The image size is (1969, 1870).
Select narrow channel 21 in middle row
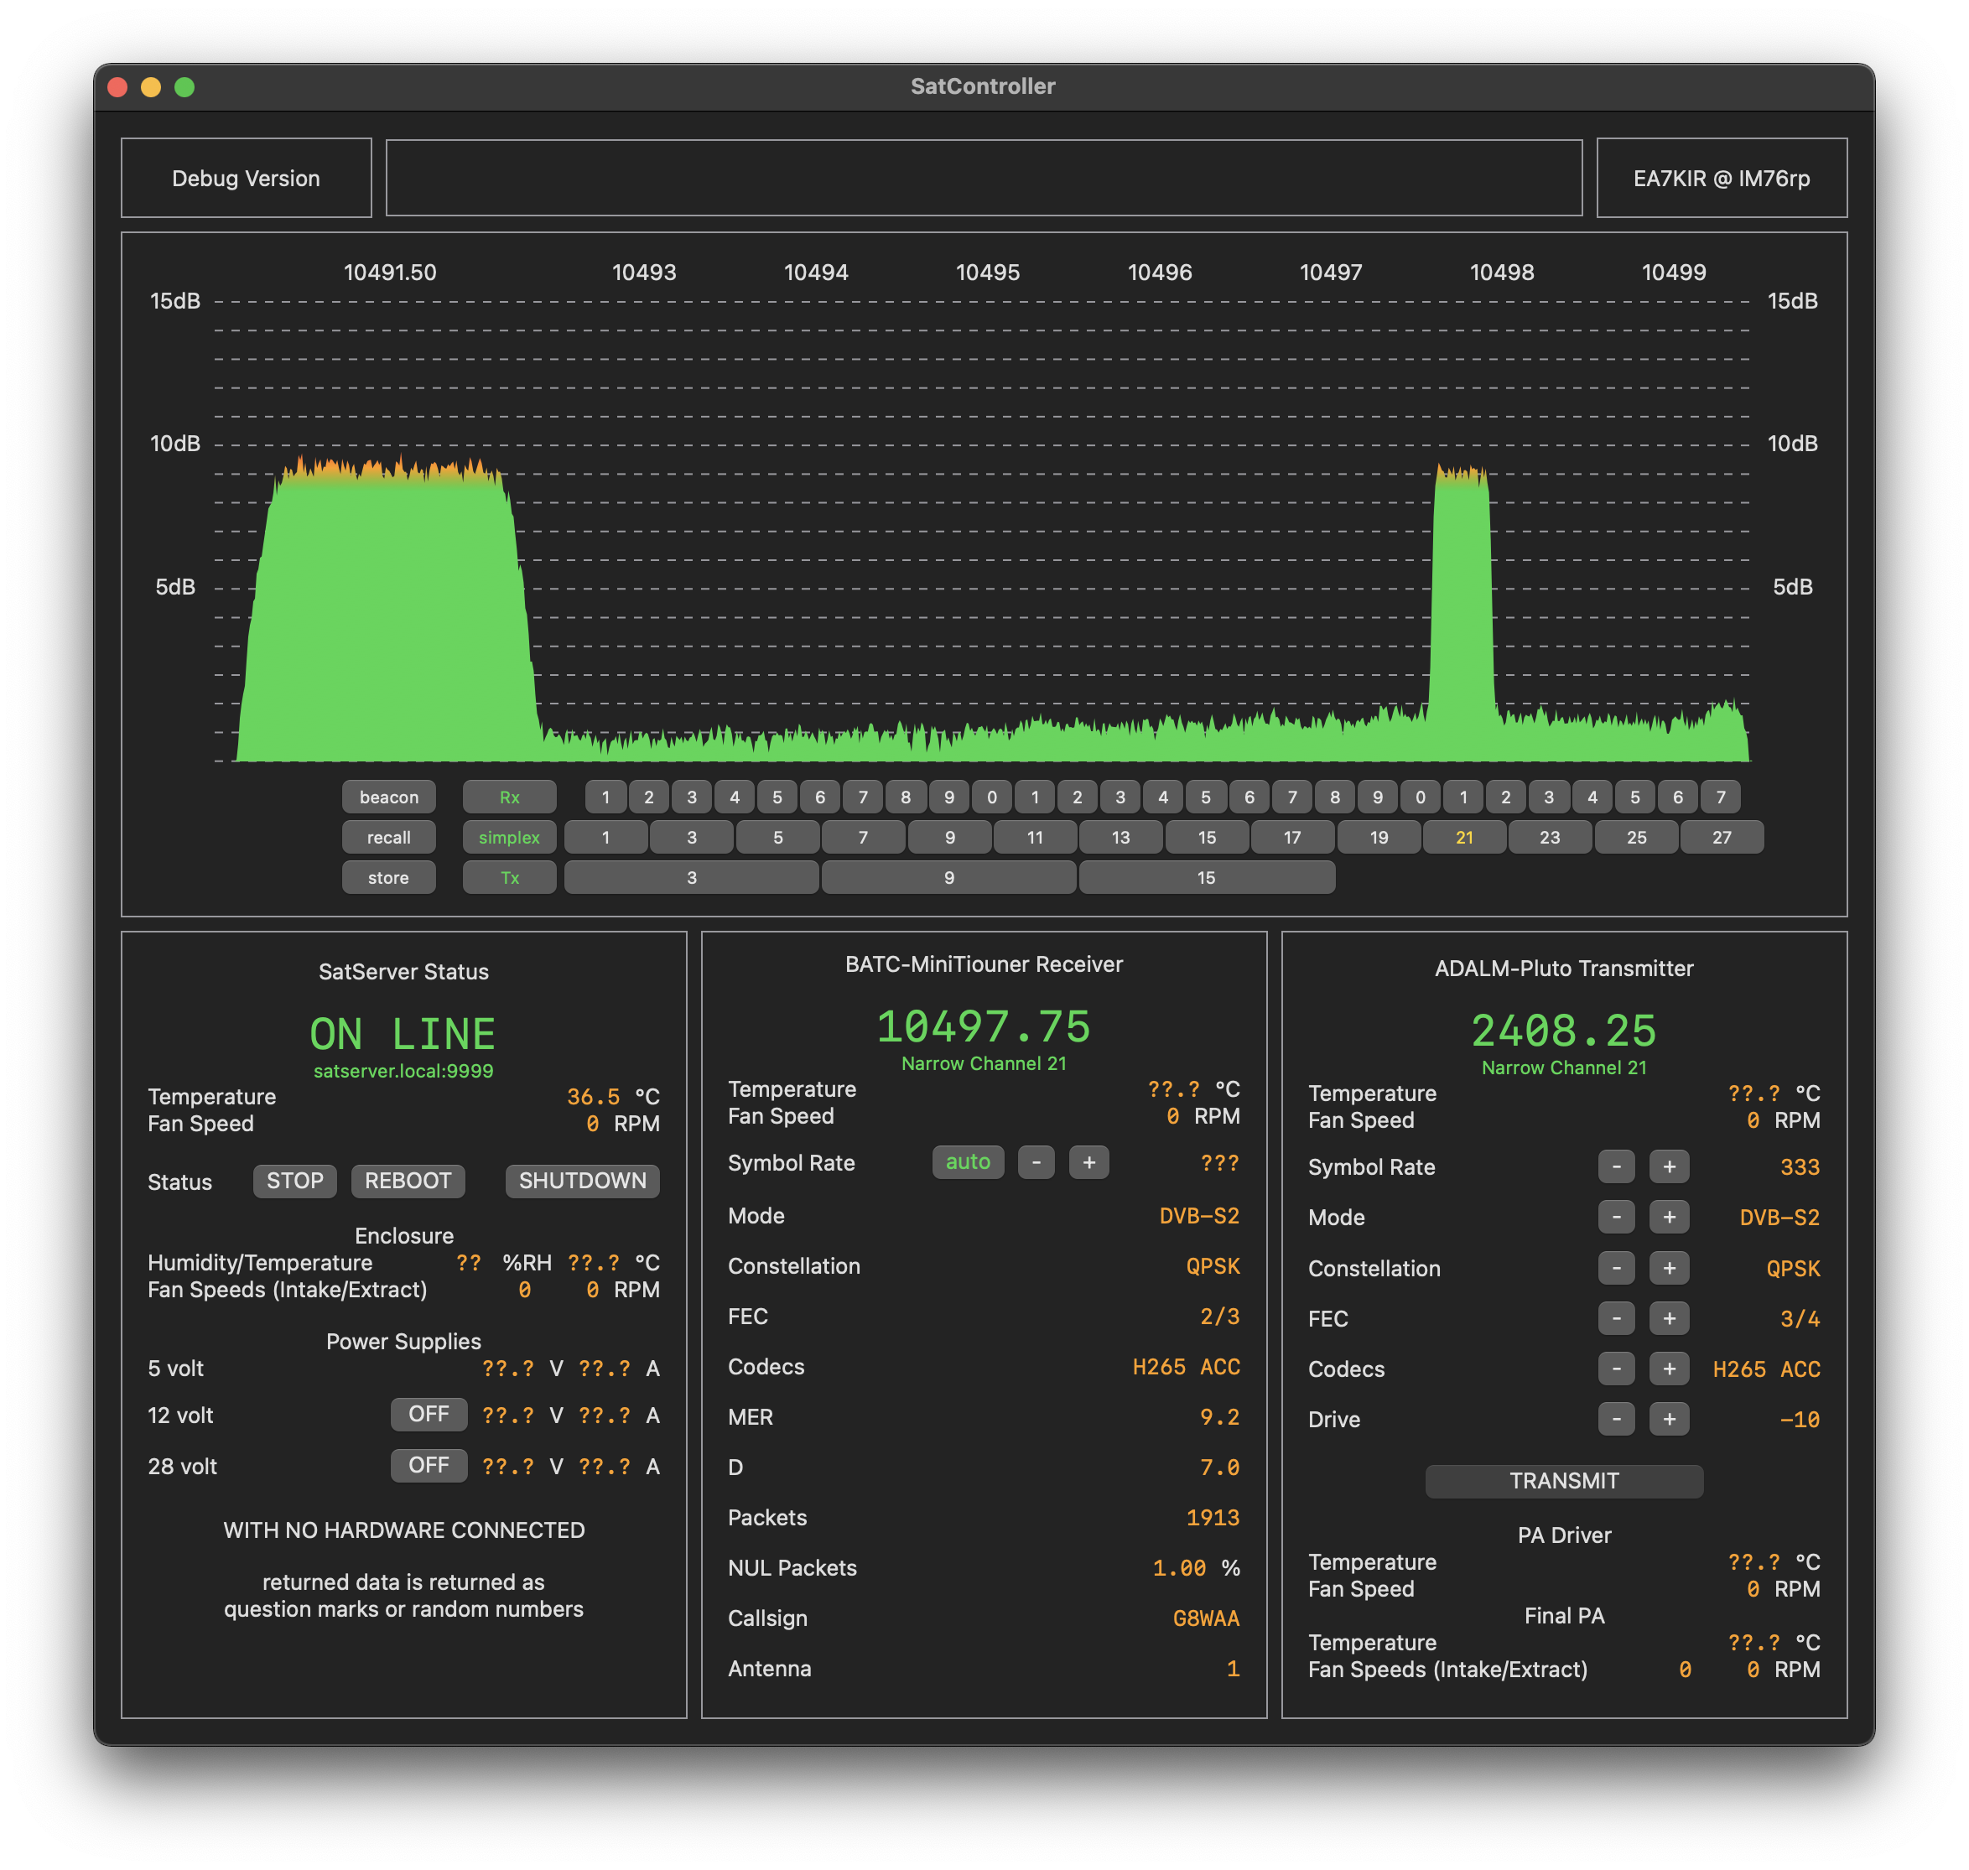1463,838
